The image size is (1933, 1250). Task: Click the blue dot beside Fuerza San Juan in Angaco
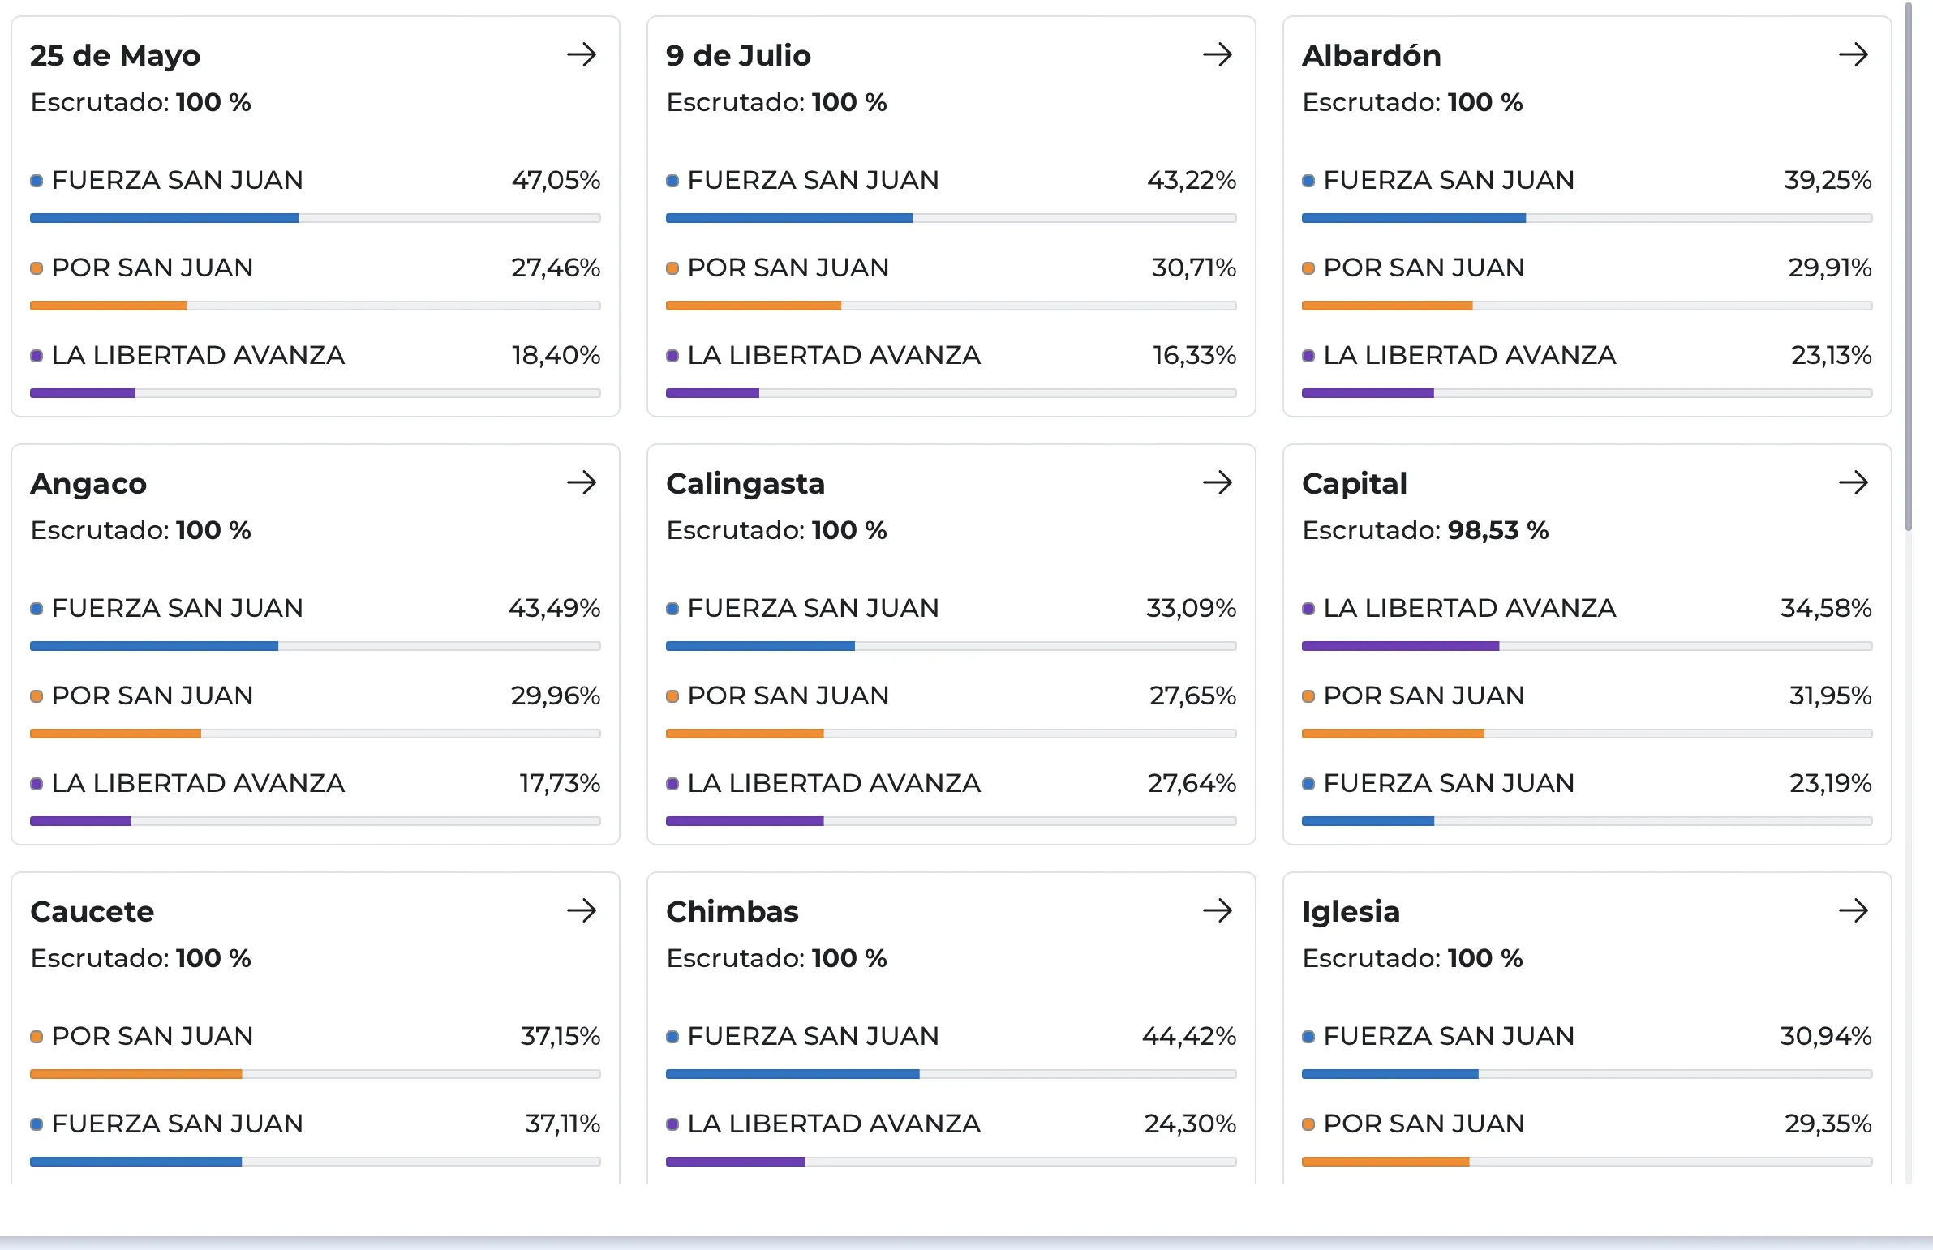(37, 609)
